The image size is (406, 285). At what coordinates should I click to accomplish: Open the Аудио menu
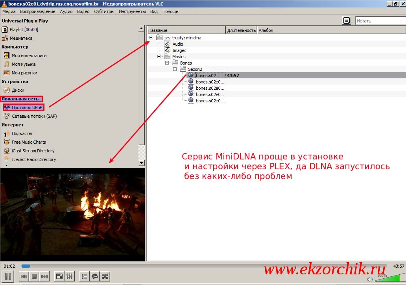tap(66, 11)
